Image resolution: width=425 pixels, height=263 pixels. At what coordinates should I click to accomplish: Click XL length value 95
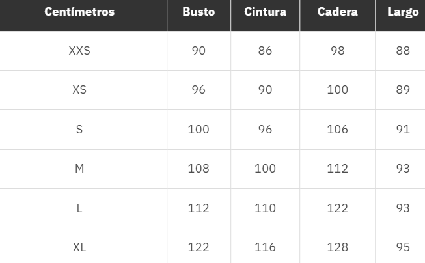[403, 247]
